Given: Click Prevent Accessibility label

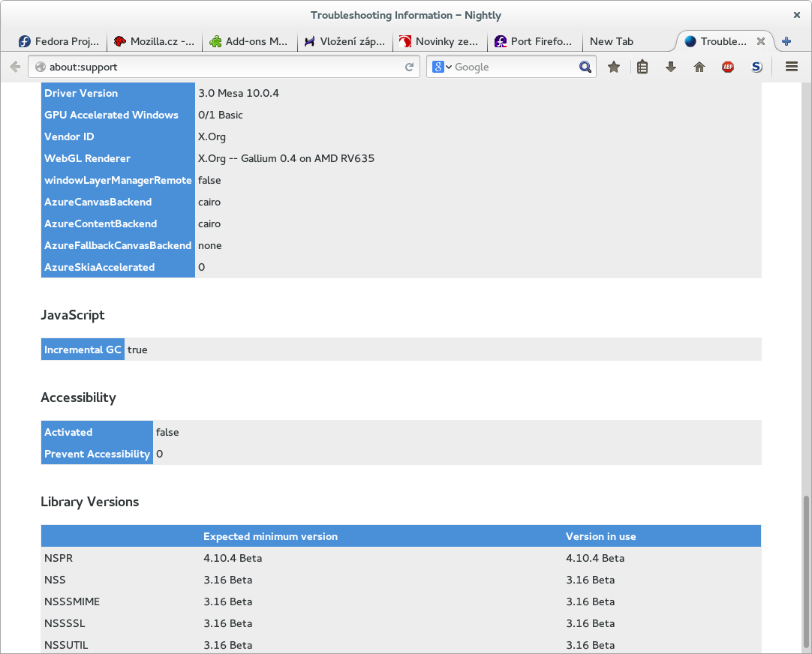Looking at the screenshot, I should (97, 454).
